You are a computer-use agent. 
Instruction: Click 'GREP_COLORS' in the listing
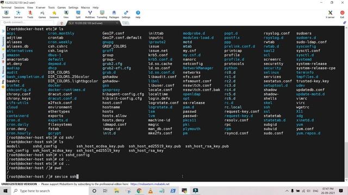[114, 47]
